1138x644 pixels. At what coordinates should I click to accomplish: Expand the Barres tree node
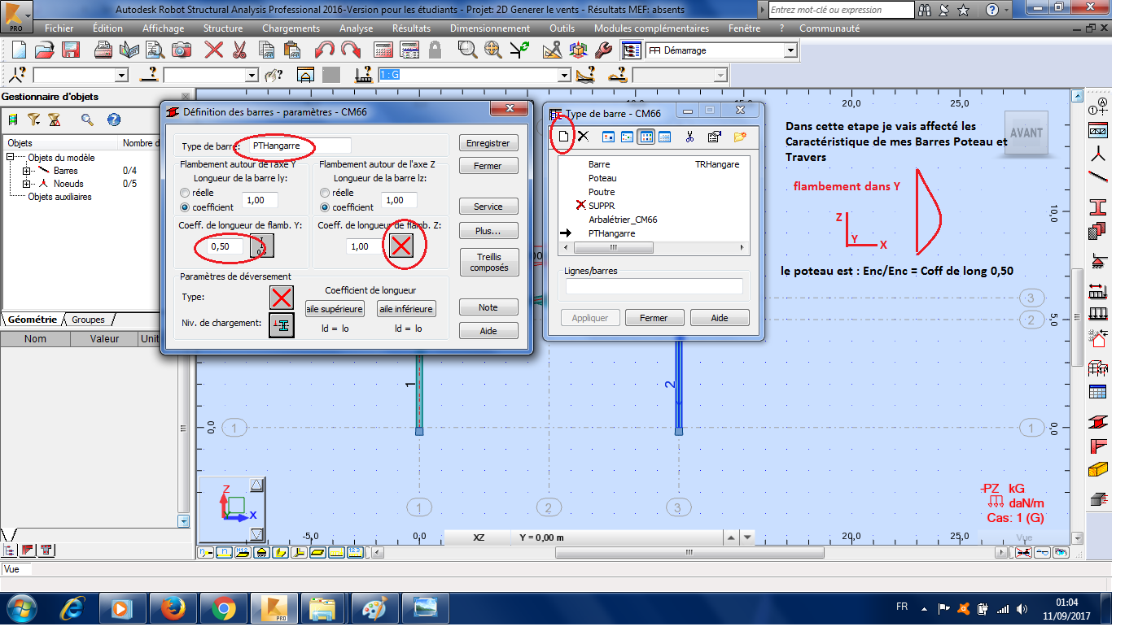(27, 171)
